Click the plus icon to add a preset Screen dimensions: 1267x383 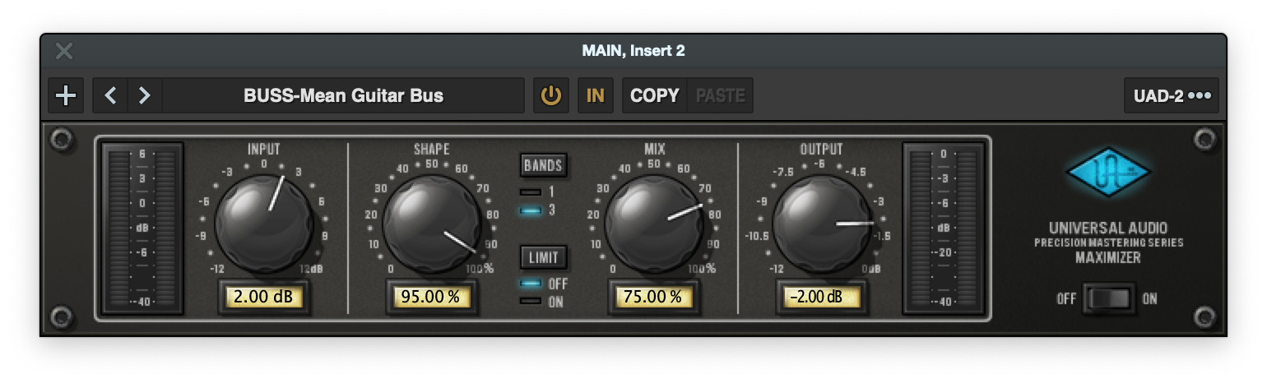(65, 95)
